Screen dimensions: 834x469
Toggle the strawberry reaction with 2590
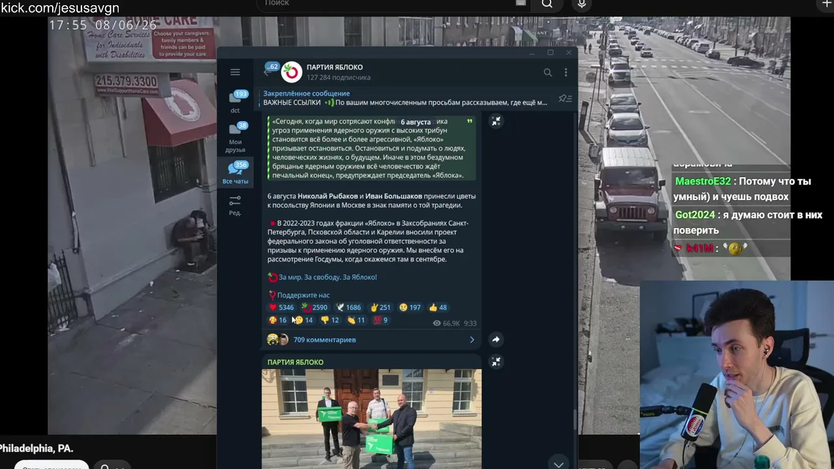(315, 307)
